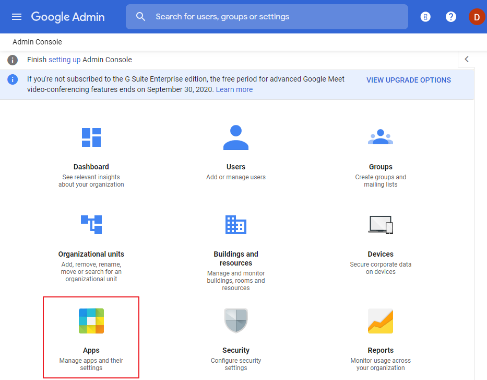
Task: Click the Security title
Action: coord(236,350)
